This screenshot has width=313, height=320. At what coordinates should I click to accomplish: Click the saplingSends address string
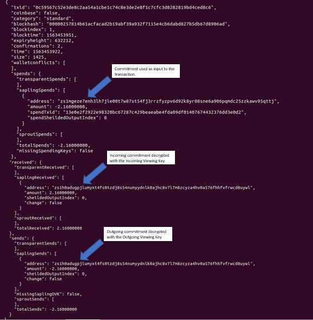click(152, 263)
